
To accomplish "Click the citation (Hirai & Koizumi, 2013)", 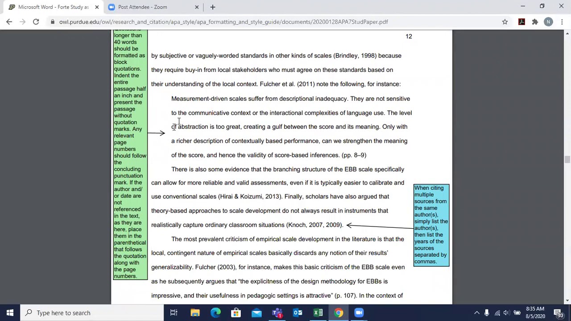I will click(250, 196).
